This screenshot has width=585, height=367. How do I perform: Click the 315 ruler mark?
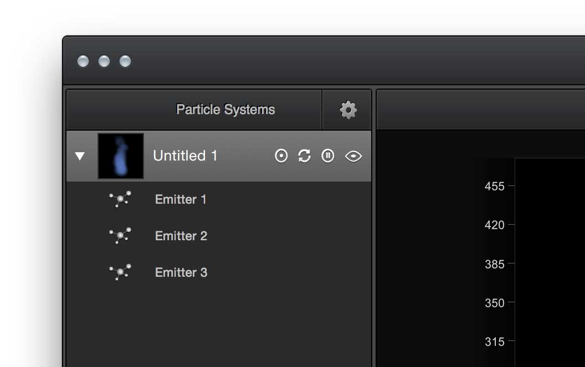pyautogui.click(x=494, y=342)
